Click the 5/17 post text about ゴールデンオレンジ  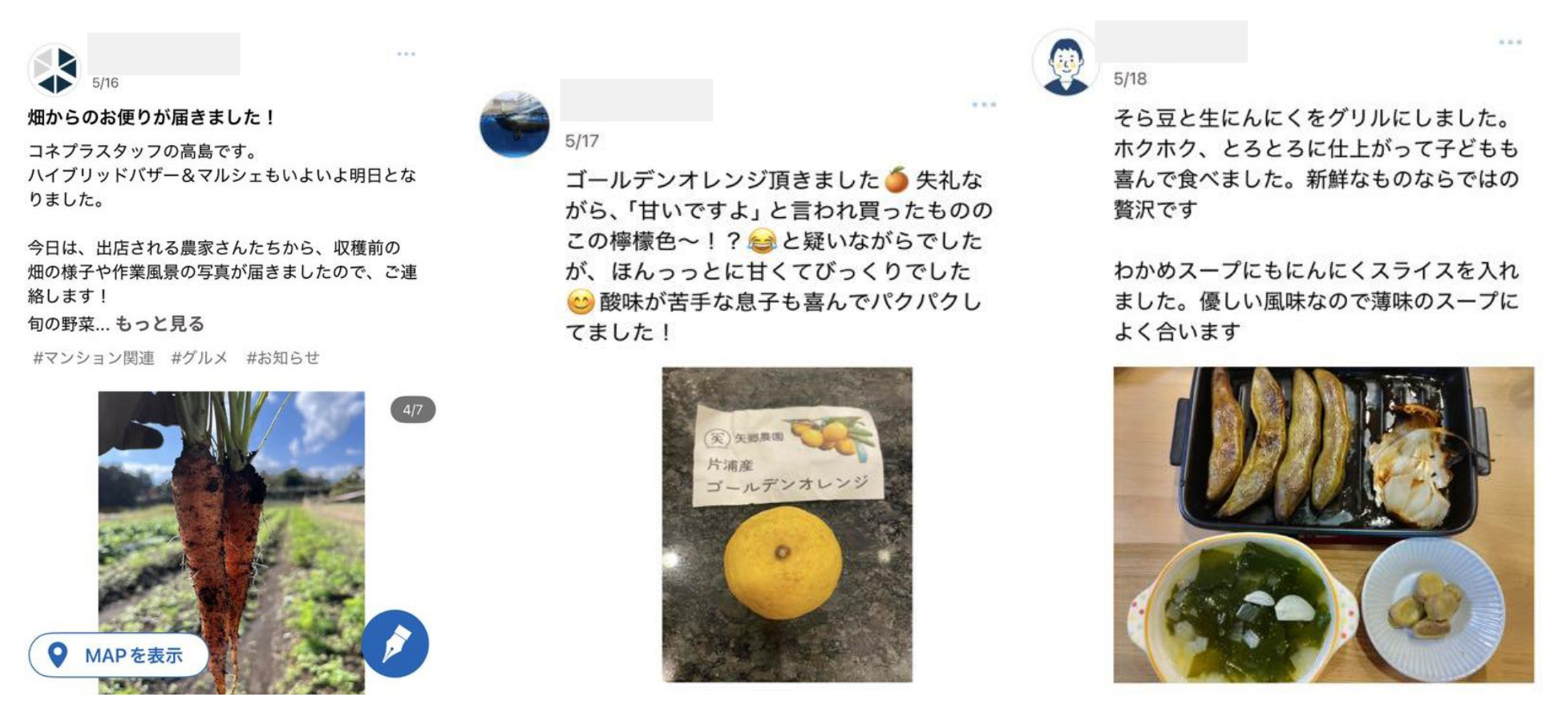click(x=779, y=256)
